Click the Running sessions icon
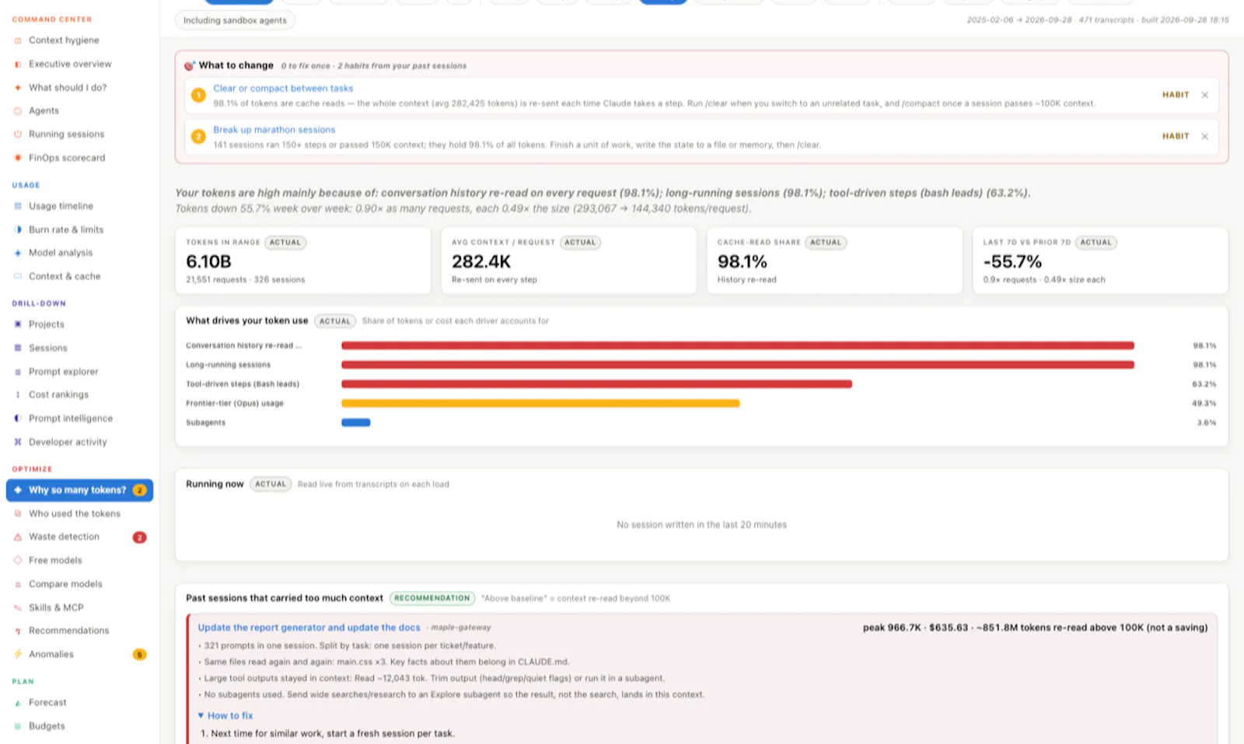 tap(18, 134)
